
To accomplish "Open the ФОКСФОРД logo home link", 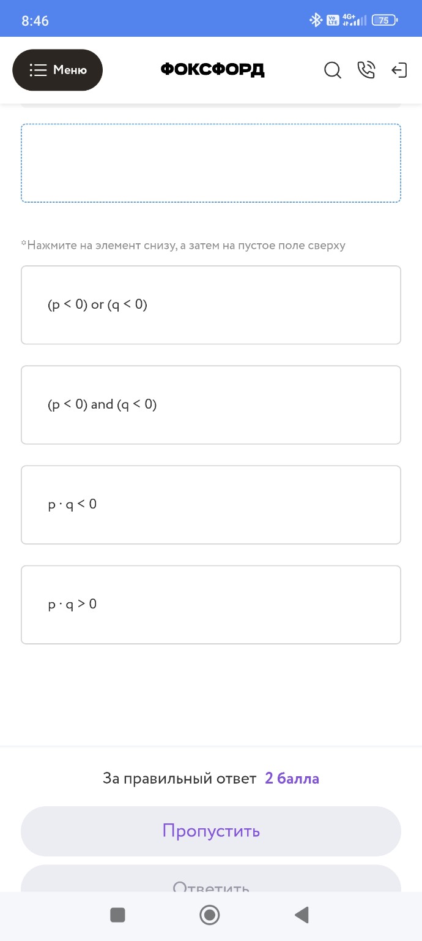I will pyautogui.click(x=212, y=70).
